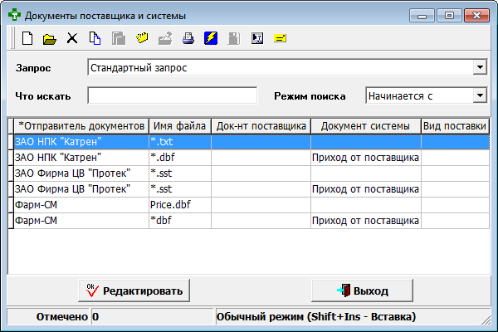This screenshot has height=332, width=498.
Task: Maximize the Документы поставщика window
Action: 449,16
